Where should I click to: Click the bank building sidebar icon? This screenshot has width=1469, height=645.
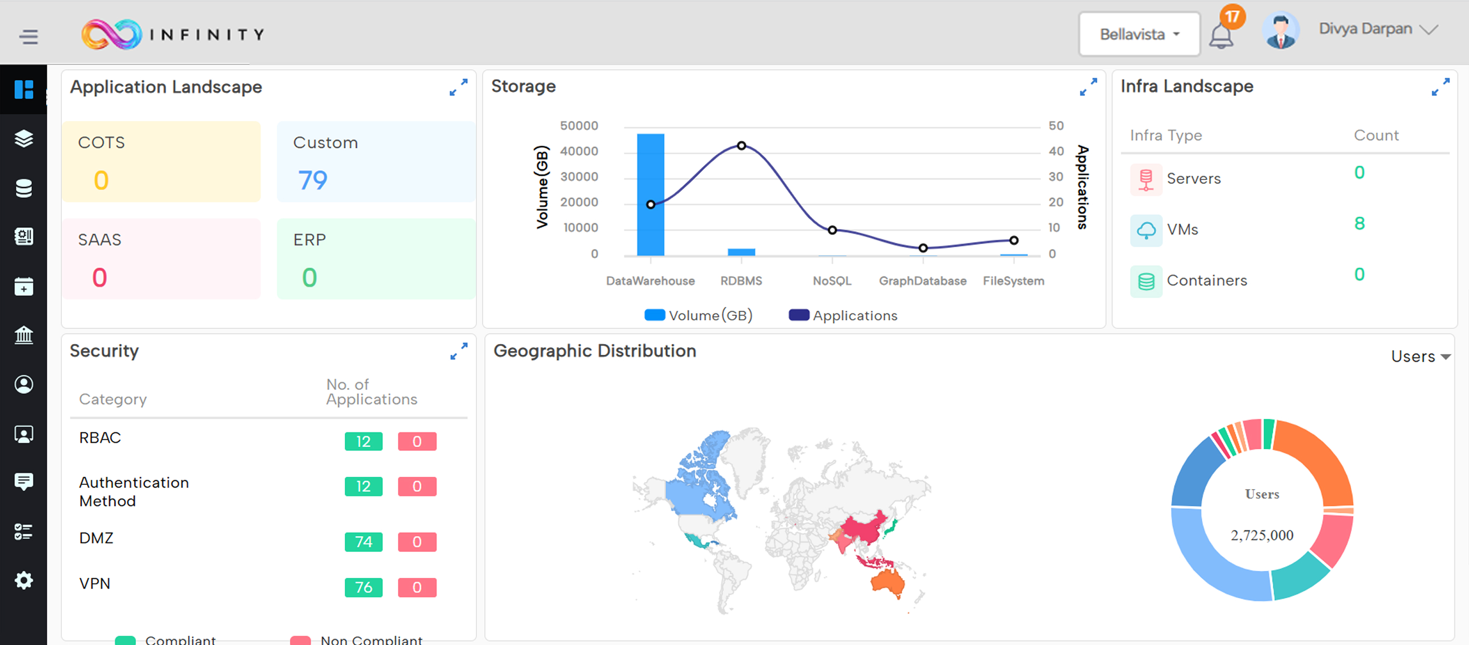pyautogui.click(x=23, y=335)
